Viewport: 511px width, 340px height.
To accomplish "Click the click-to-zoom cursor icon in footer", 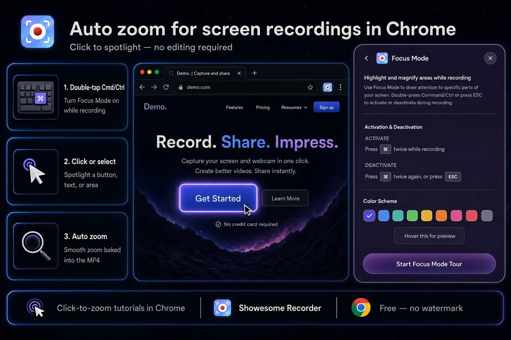I will [36, 308].
